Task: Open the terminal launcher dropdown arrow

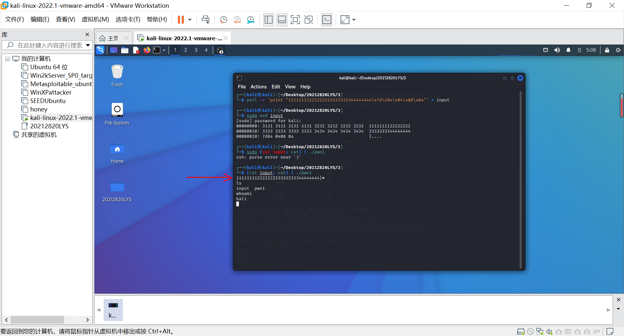Action: click(164, 50)
